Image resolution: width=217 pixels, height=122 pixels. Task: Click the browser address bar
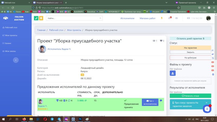106,8
